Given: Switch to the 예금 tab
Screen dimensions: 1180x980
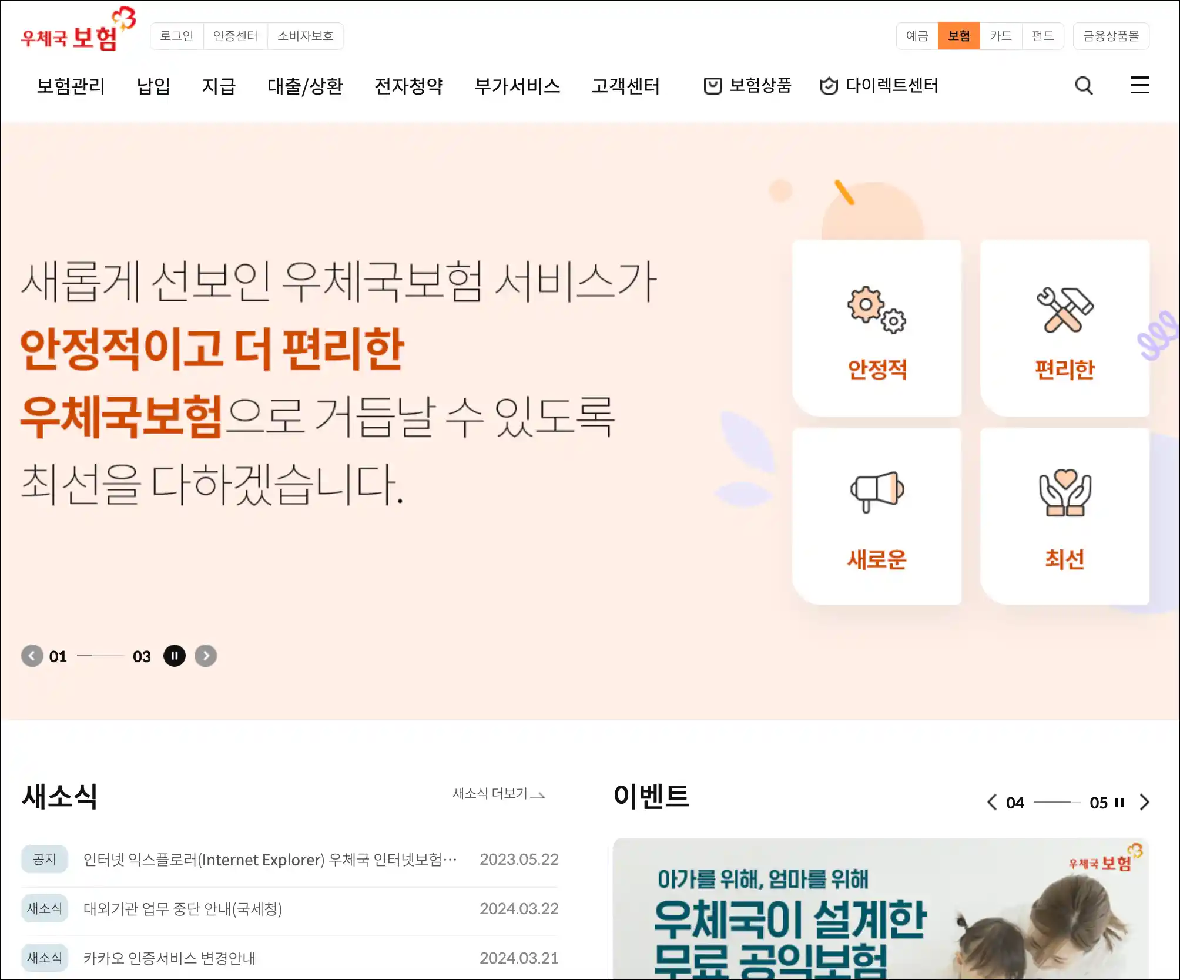Looking at the screenshot, I should pos(917,36).
